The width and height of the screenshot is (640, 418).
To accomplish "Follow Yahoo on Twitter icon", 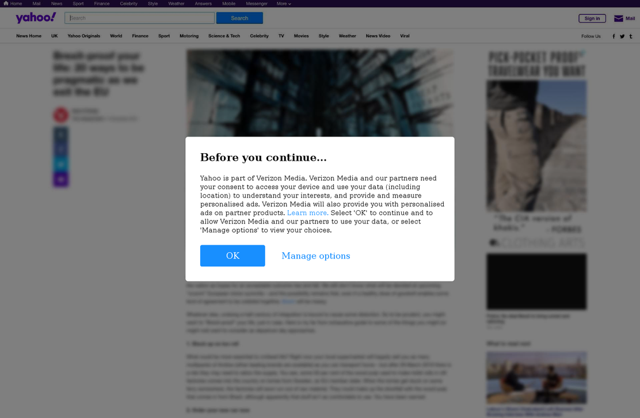I will 622,36.
